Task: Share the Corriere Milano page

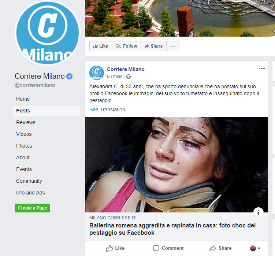Action: click(154, 46)
